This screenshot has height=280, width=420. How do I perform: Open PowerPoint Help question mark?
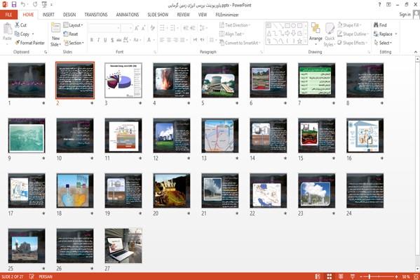click(x=379, y=4)
